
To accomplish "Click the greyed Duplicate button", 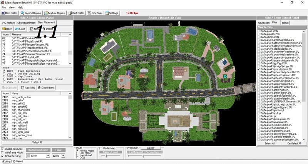I will [10, 88].
